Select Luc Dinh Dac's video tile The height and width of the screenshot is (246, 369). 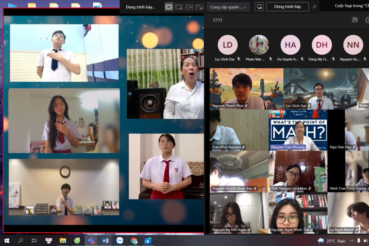(320, 89)
